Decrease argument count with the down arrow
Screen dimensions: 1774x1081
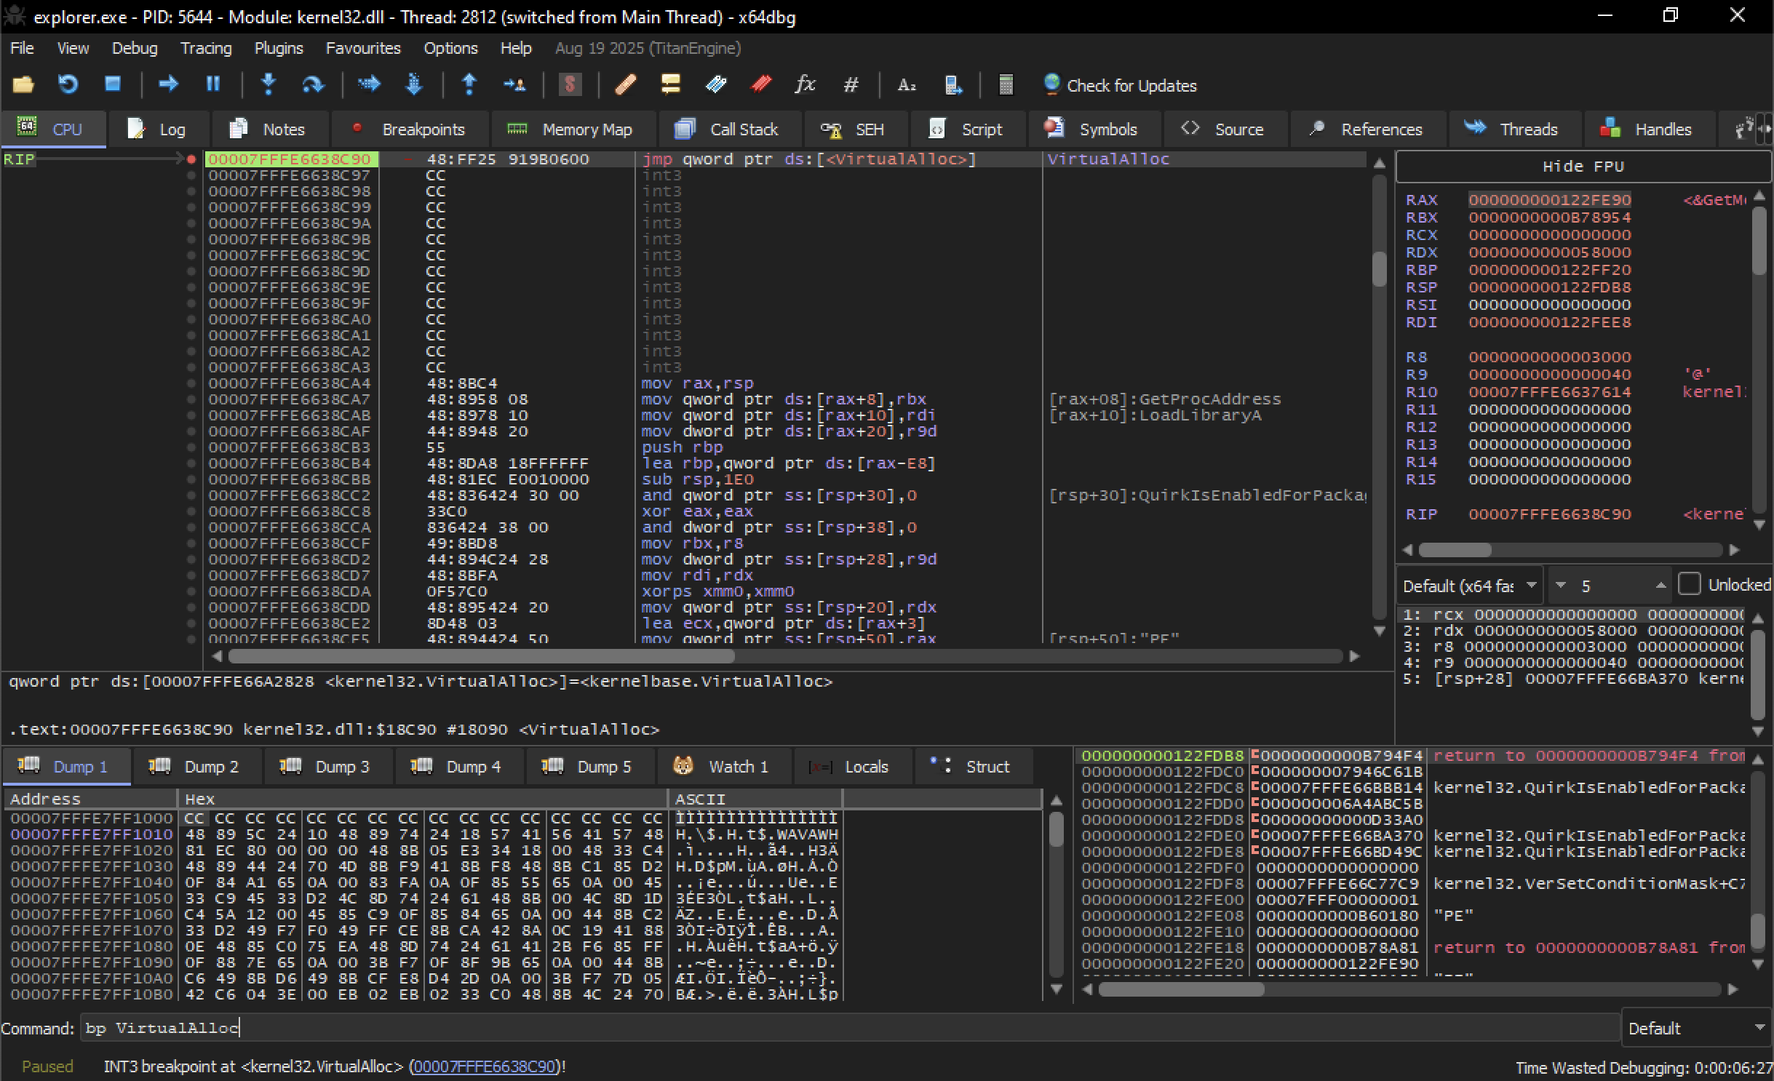(1560, 586)
